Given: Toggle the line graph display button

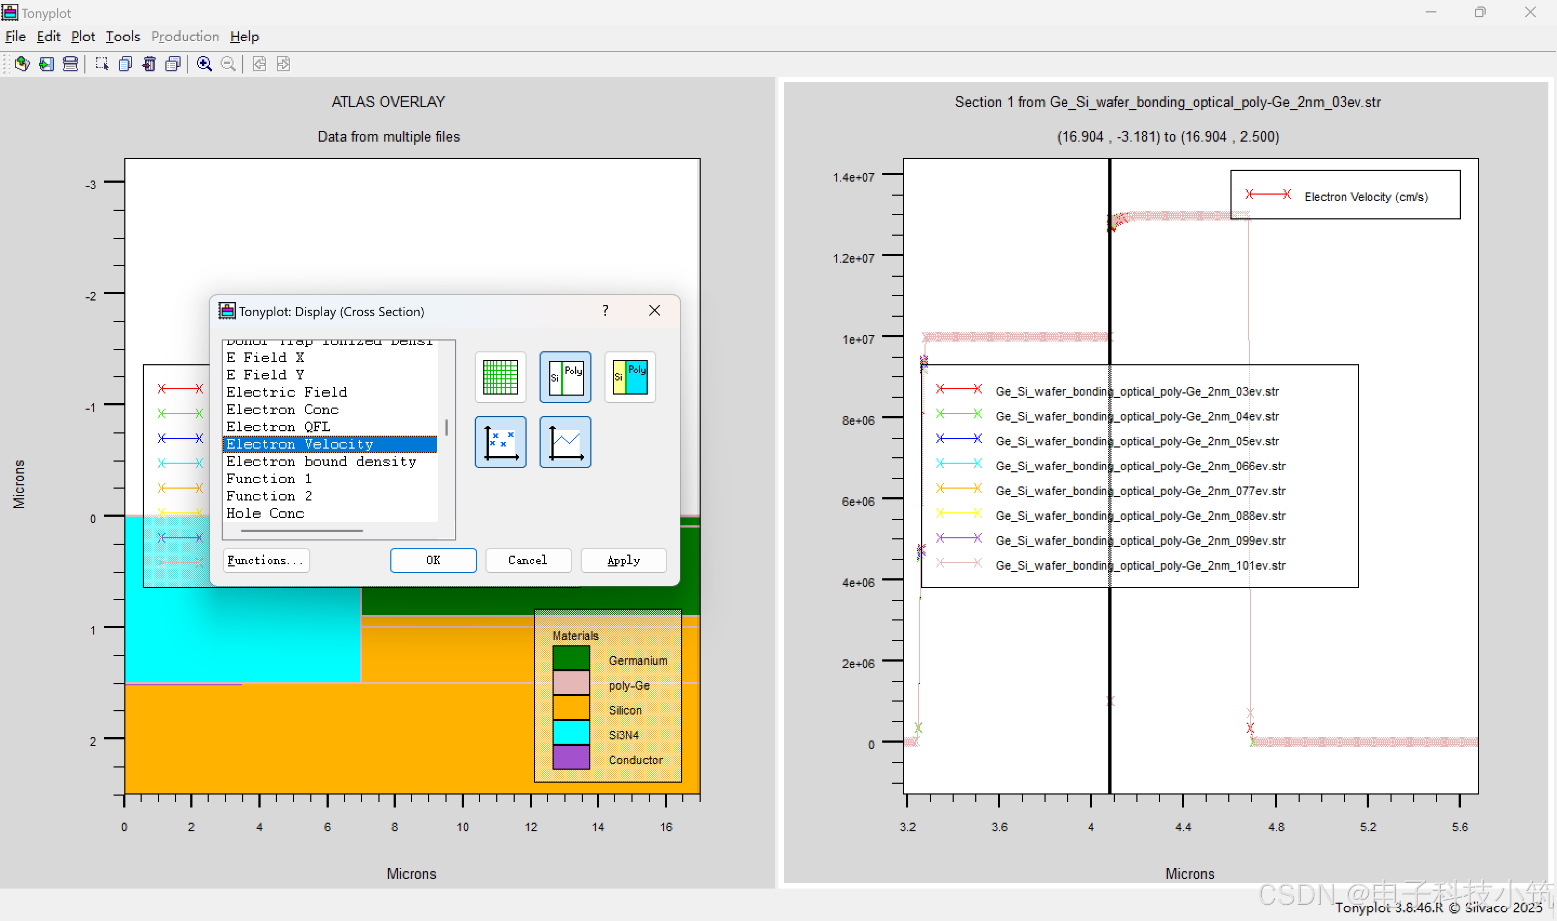Looking at the screenshot, I should [x=565, y=442].
